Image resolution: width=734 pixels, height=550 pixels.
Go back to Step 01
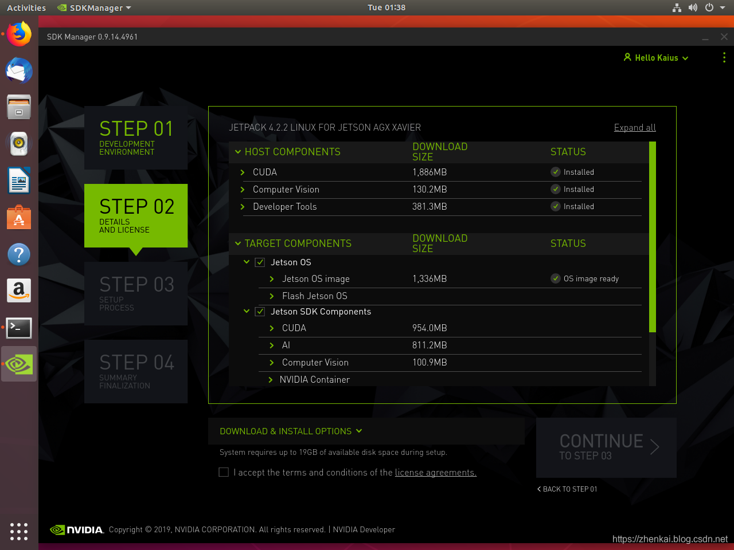[567, 489]
